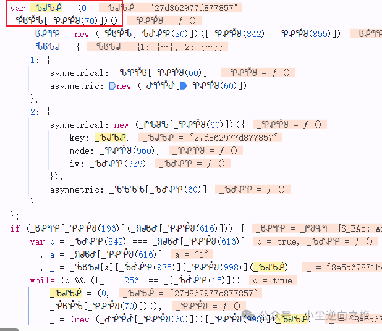Image resolution: width=382 pixels, height=331 pixels.
Task: Click inline preview '{1: {…}, 2: {…}}'
Action: pos(180,47)
